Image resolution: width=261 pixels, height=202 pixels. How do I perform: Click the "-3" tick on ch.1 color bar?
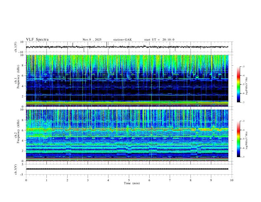(243, 67)
